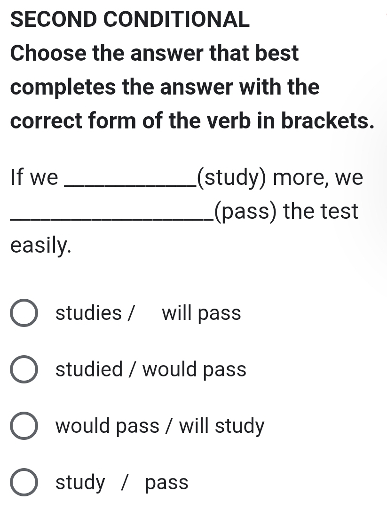Viewport: 387px width, 518px height.
Task: Click "the test" in the question
Action: tap(321, 211)
